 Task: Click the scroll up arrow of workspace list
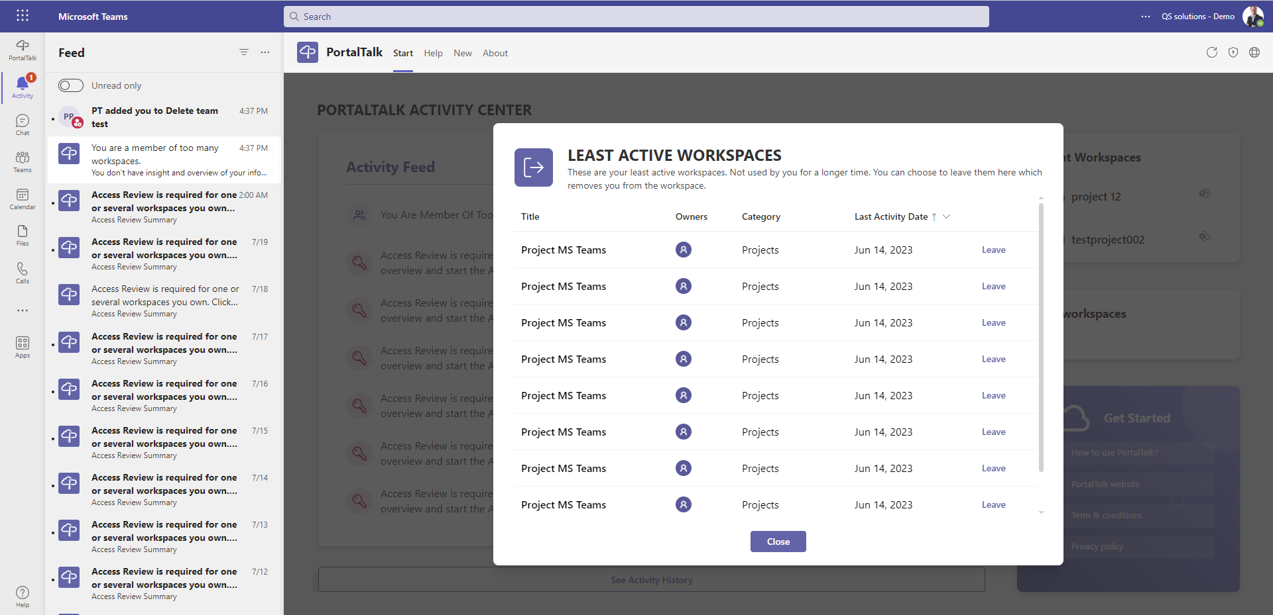coord(1041,198)
